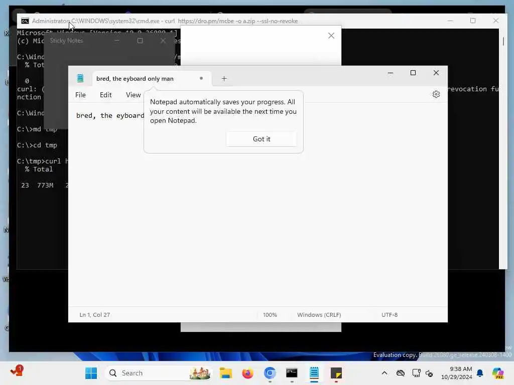Click the muted volume tray icon

coord(429,373)
